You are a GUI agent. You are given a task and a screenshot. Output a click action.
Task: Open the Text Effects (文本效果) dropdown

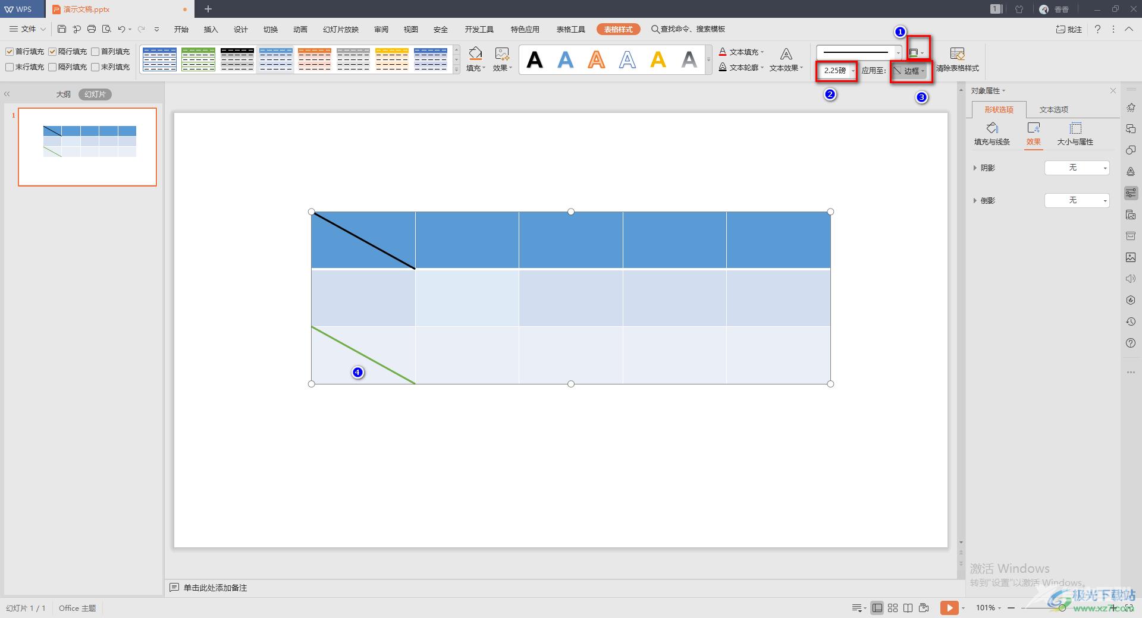pos(786,59)
